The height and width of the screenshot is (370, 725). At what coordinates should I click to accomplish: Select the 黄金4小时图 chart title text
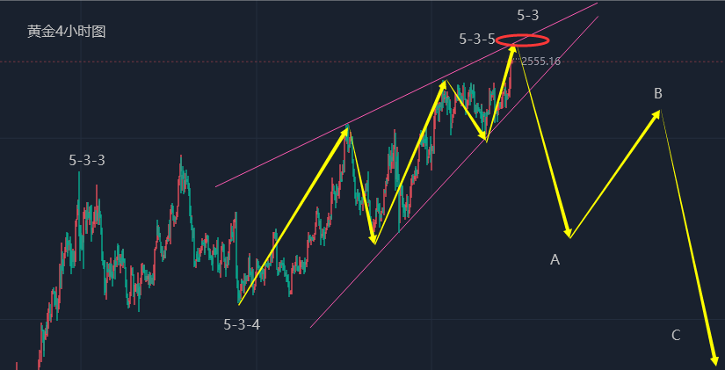click(x=67, y=32)
